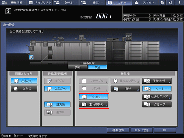Click the booklet icon on 中とじ
The width and height of the screenshot is (184, 138).
pos(84,97)
